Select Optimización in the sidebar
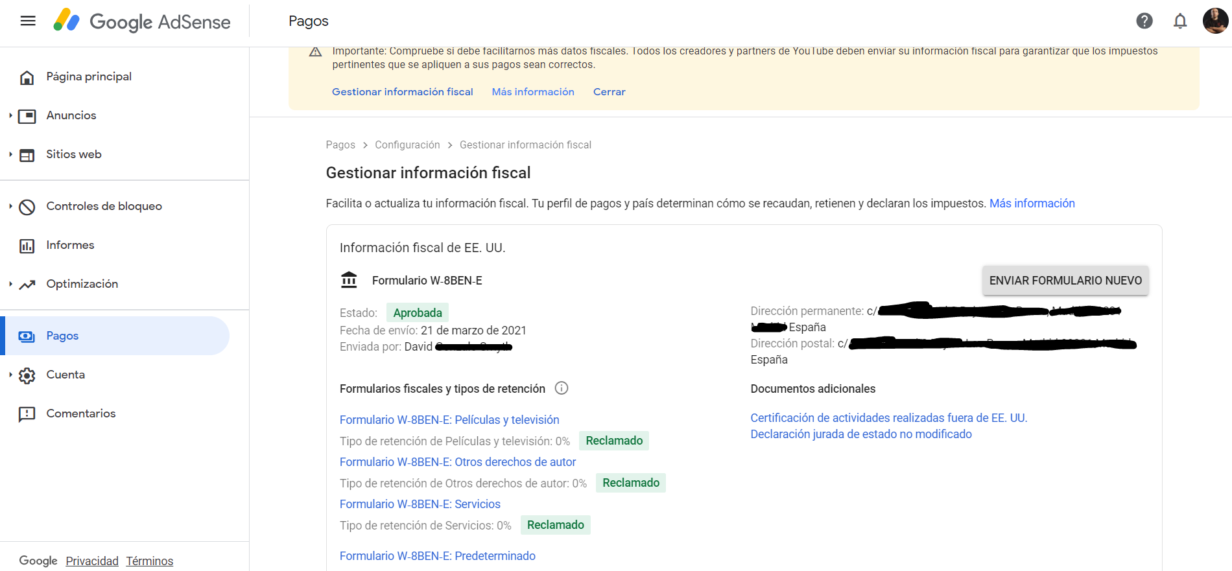The height and width of the screenshot is (571, 1232). [82, 284]
